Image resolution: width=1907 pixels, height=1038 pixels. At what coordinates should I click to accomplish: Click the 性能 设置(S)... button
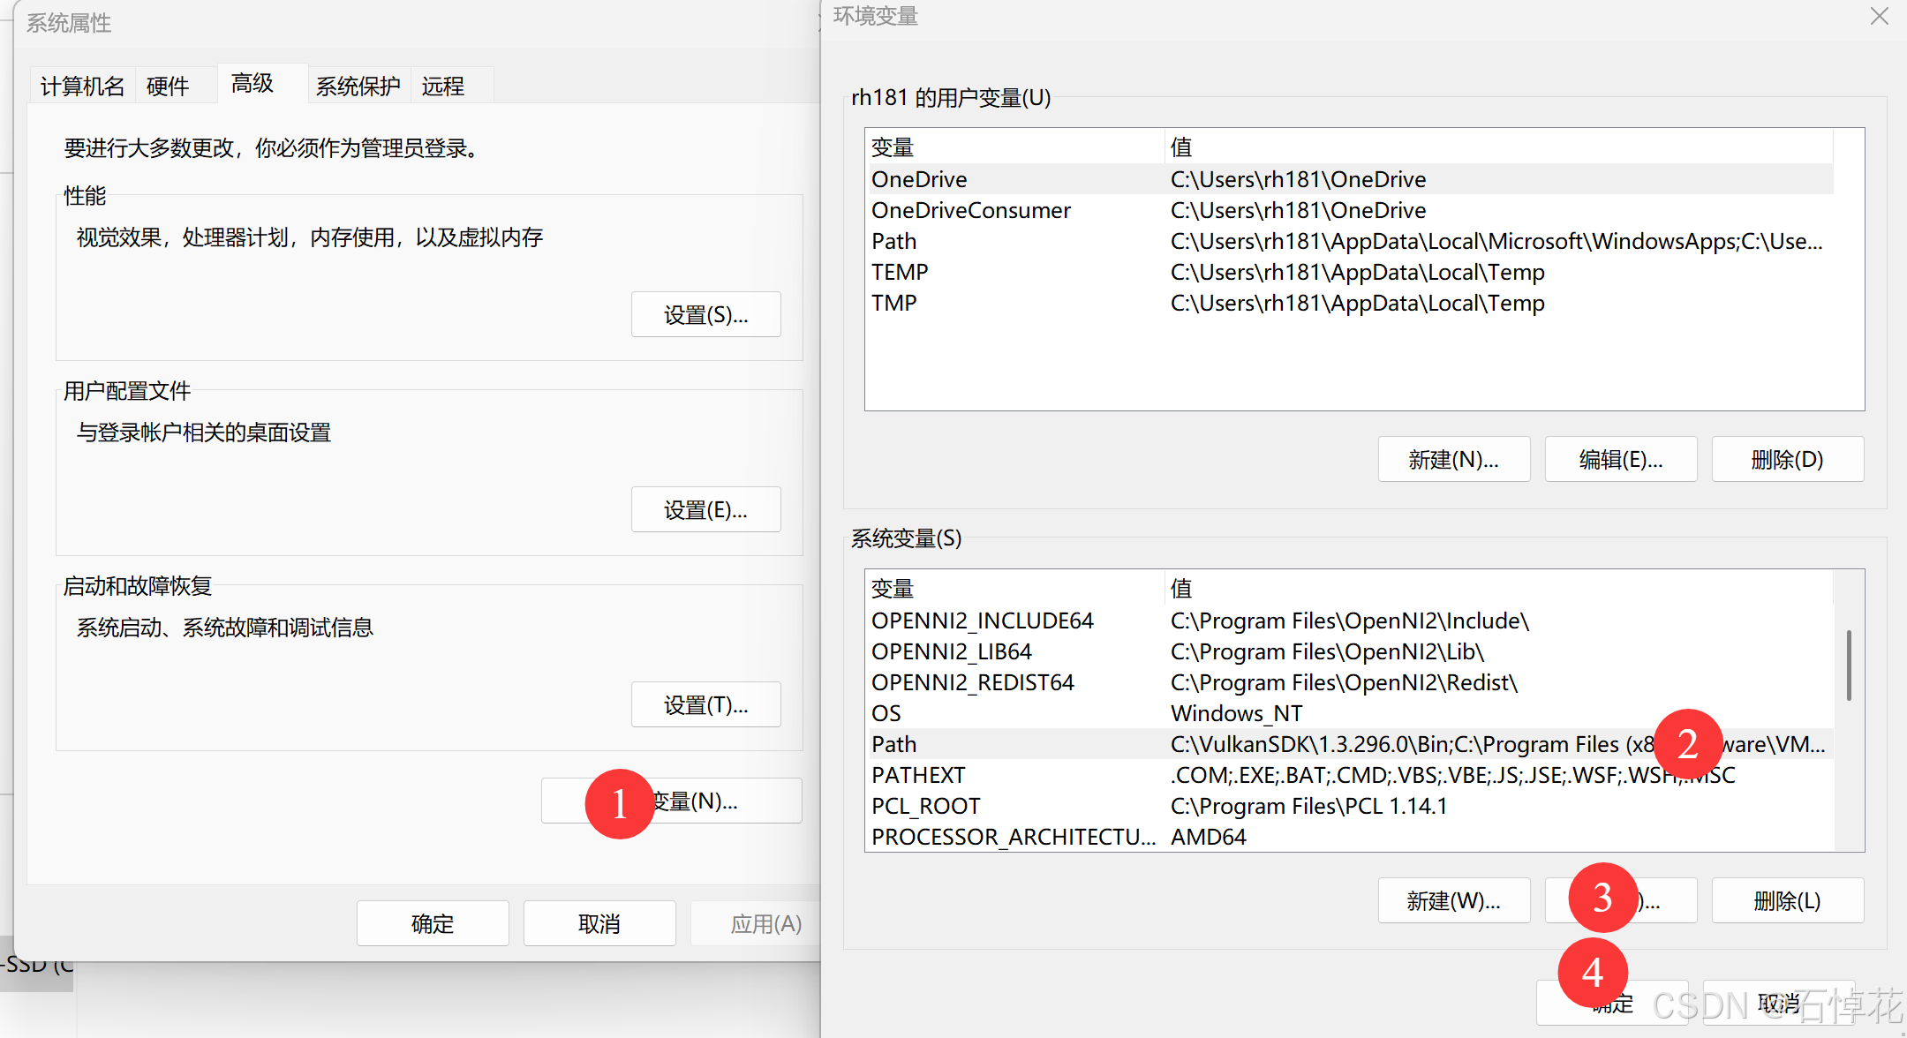(x=705, y=315)
